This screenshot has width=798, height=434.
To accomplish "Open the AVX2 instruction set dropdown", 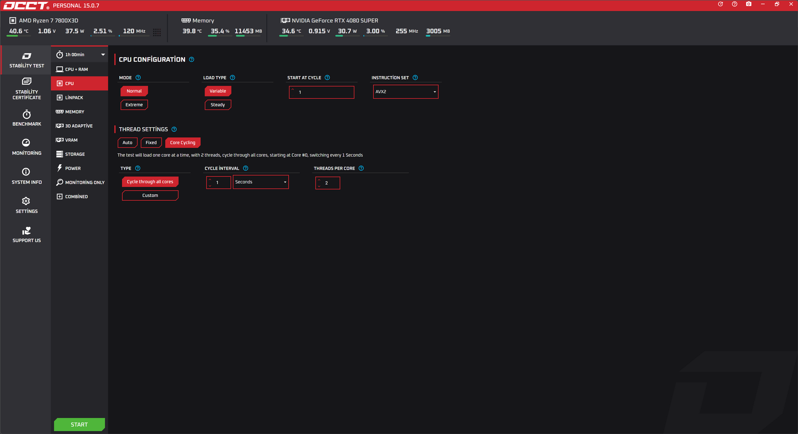I will (406, 92).
